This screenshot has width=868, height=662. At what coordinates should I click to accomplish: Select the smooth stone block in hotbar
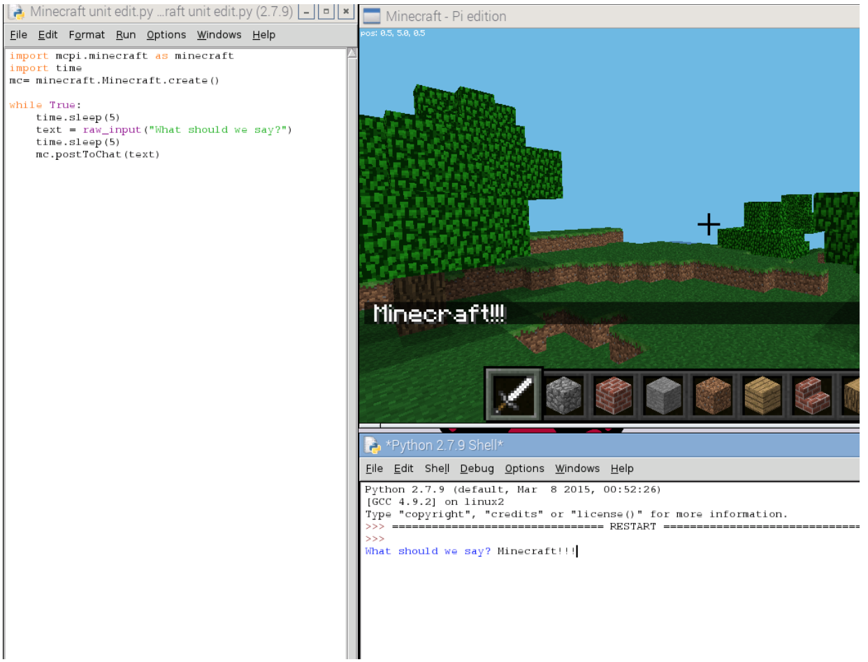pos(663,395)
